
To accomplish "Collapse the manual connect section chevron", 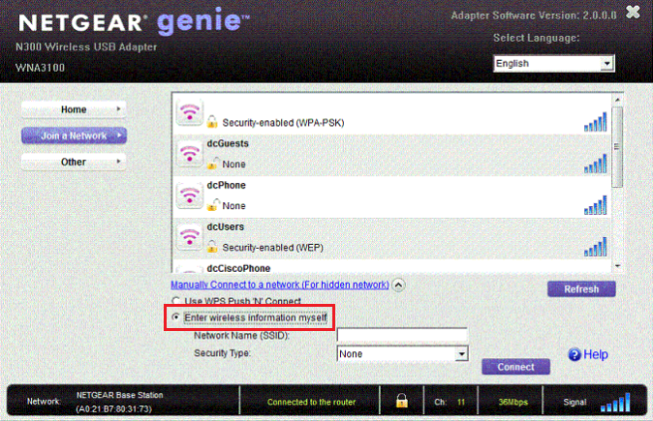I will [398, 286].
